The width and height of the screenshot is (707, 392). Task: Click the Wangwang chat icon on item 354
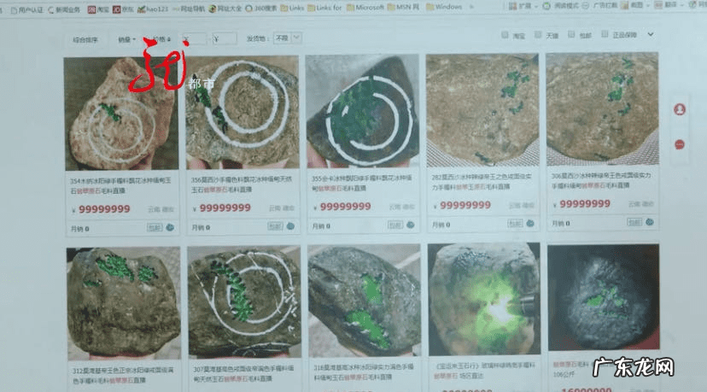[170, 227]
